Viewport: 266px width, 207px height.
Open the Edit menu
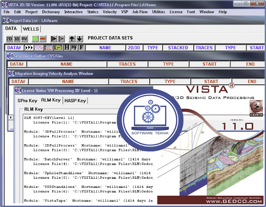[17, 12]
